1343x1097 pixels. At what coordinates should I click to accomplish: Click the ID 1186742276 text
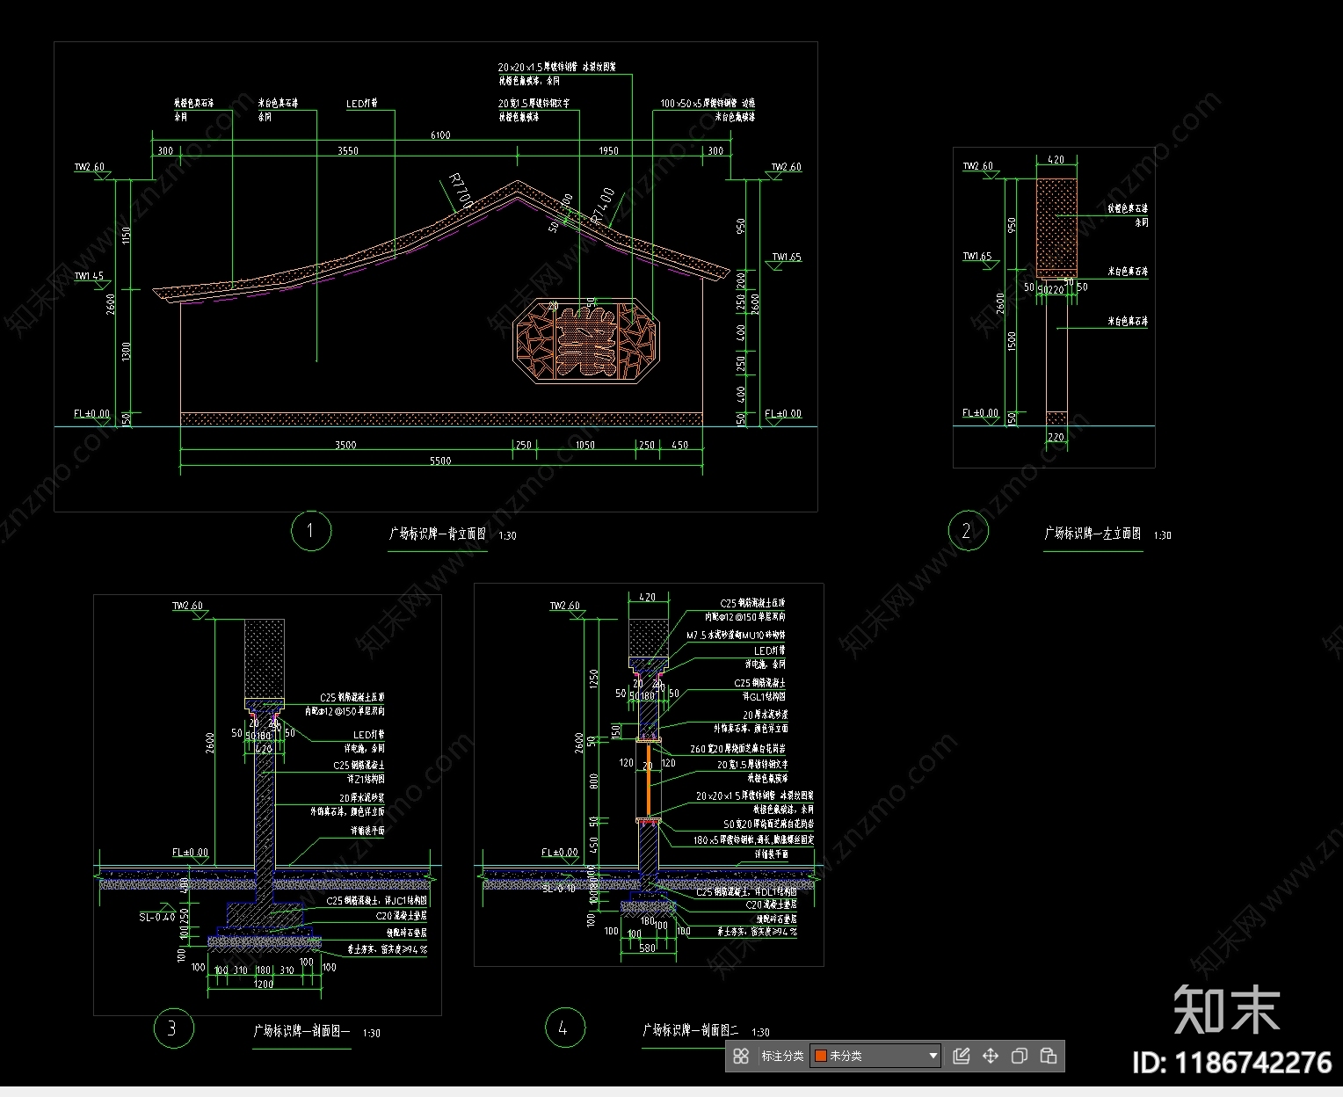(1232, 1063)
